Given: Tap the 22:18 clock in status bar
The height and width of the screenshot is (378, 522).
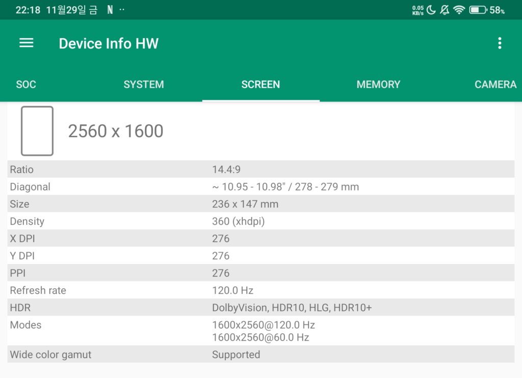Looking at the screenshot, I should [x=28, y=10].
